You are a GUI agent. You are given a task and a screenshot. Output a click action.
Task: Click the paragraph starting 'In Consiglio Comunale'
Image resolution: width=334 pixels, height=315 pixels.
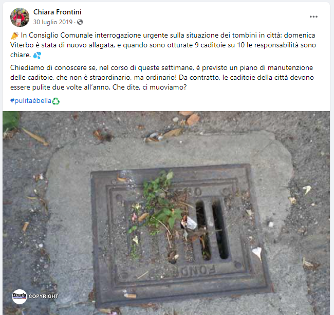pyautogui.click(x=163, y=45)
